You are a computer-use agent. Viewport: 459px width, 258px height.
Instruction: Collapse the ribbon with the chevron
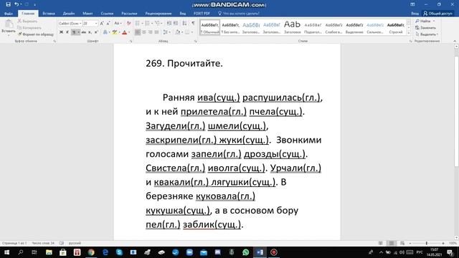click(455, 41)
